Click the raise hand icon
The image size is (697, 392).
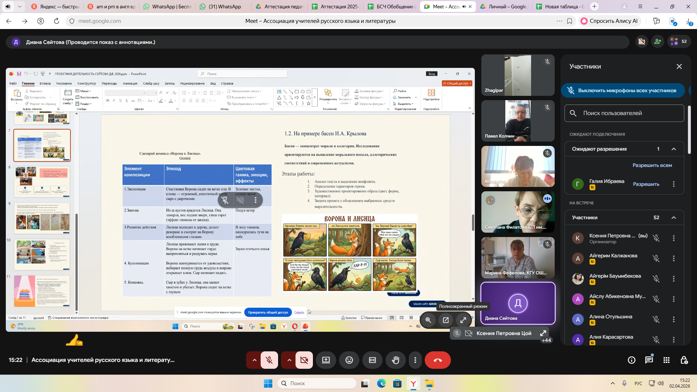(x=395, y=360)
